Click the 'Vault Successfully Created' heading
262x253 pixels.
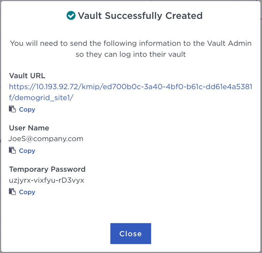pyautogui.click(x=140, y=16)
